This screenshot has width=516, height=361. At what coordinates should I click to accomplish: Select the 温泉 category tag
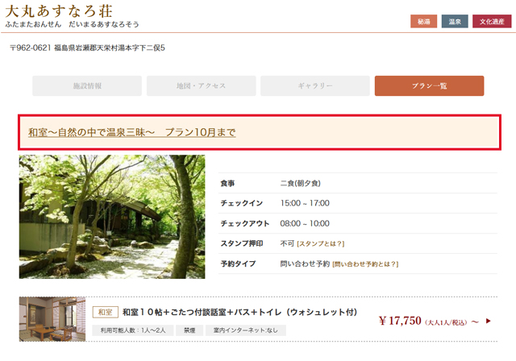pyautogui.click(x=454, y=22)
